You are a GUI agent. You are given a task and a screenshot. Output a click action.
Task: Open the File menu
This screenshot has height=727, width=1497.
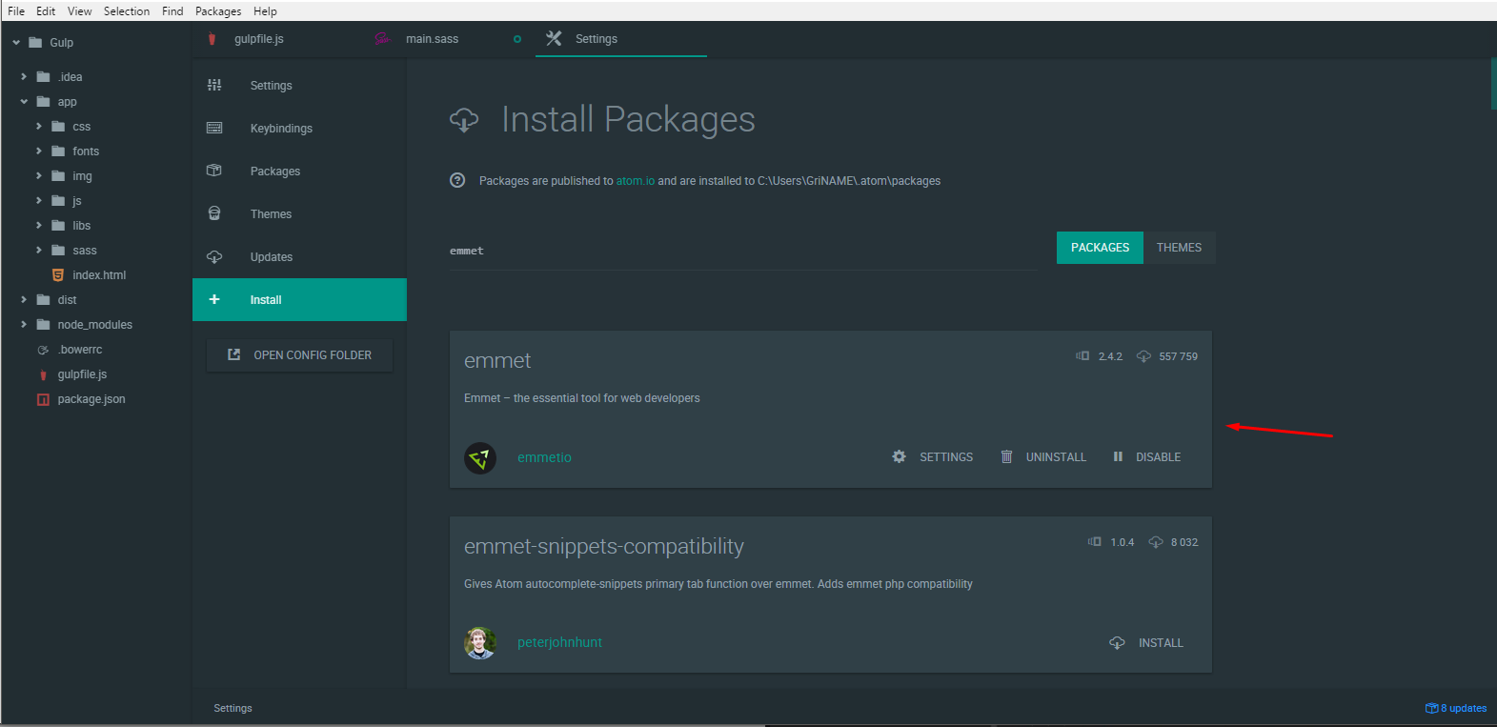[16, 11]
